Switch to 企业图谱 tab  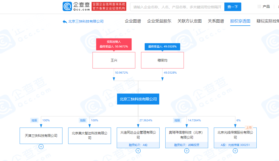pyautogui.click(x=133, y=21)
